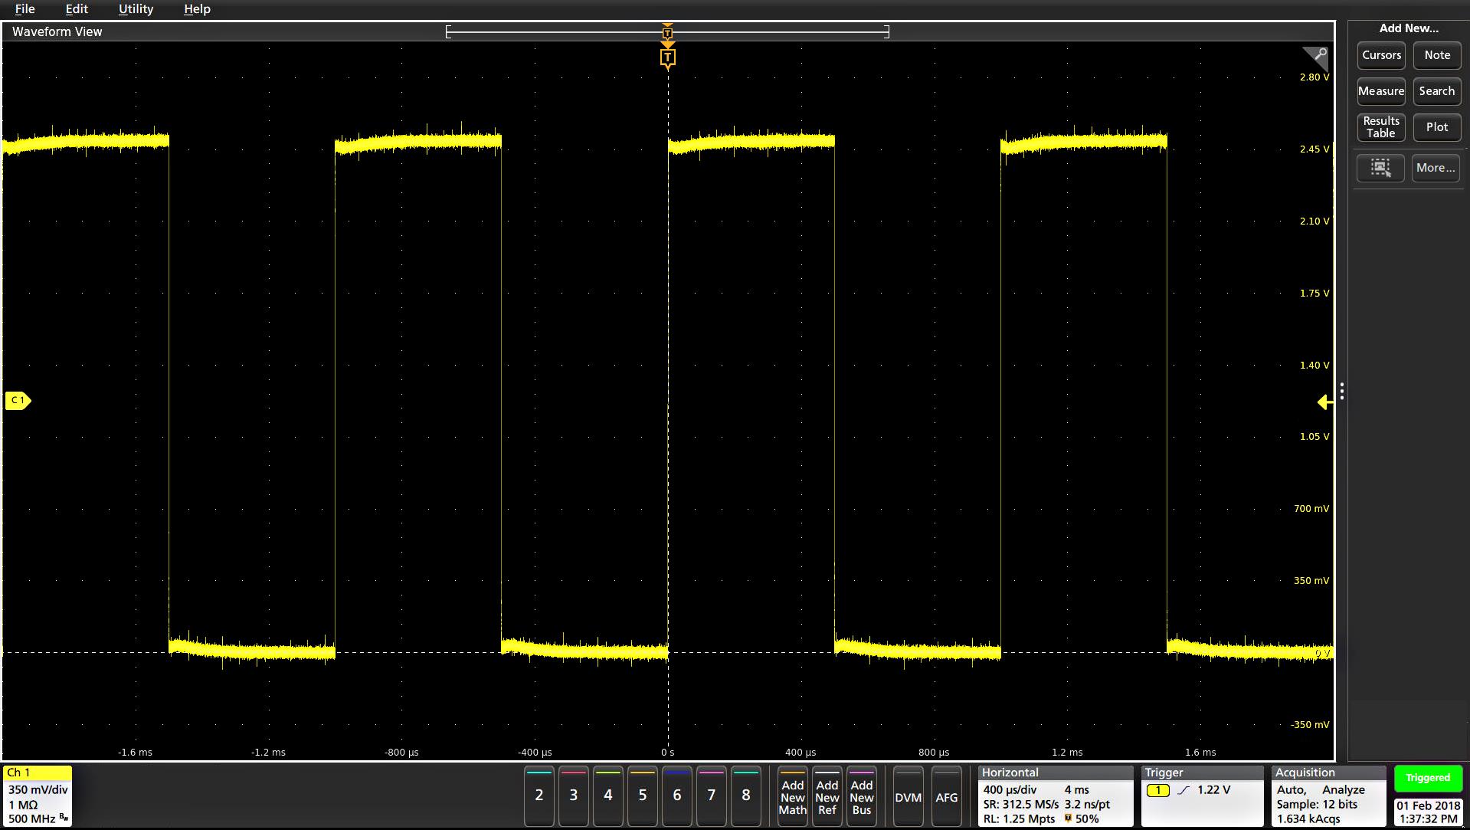1470x830 pixels.
Task: Add new Cursors to the display
Action: pos(1381,55)
